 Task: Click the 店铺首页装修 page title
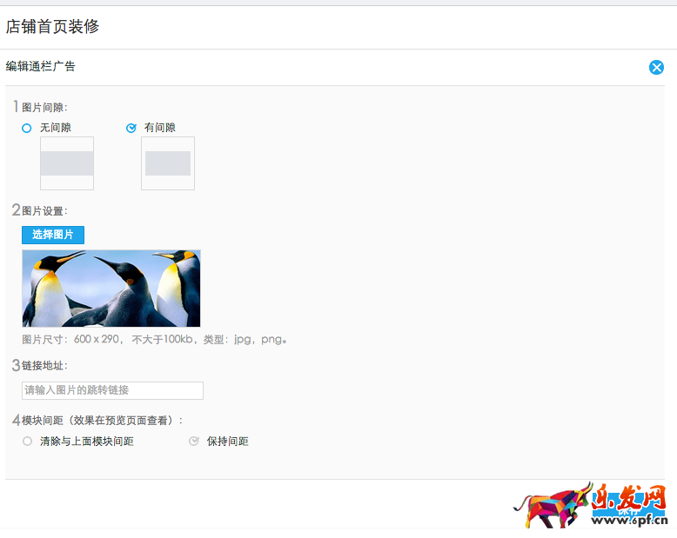point(52,27)
